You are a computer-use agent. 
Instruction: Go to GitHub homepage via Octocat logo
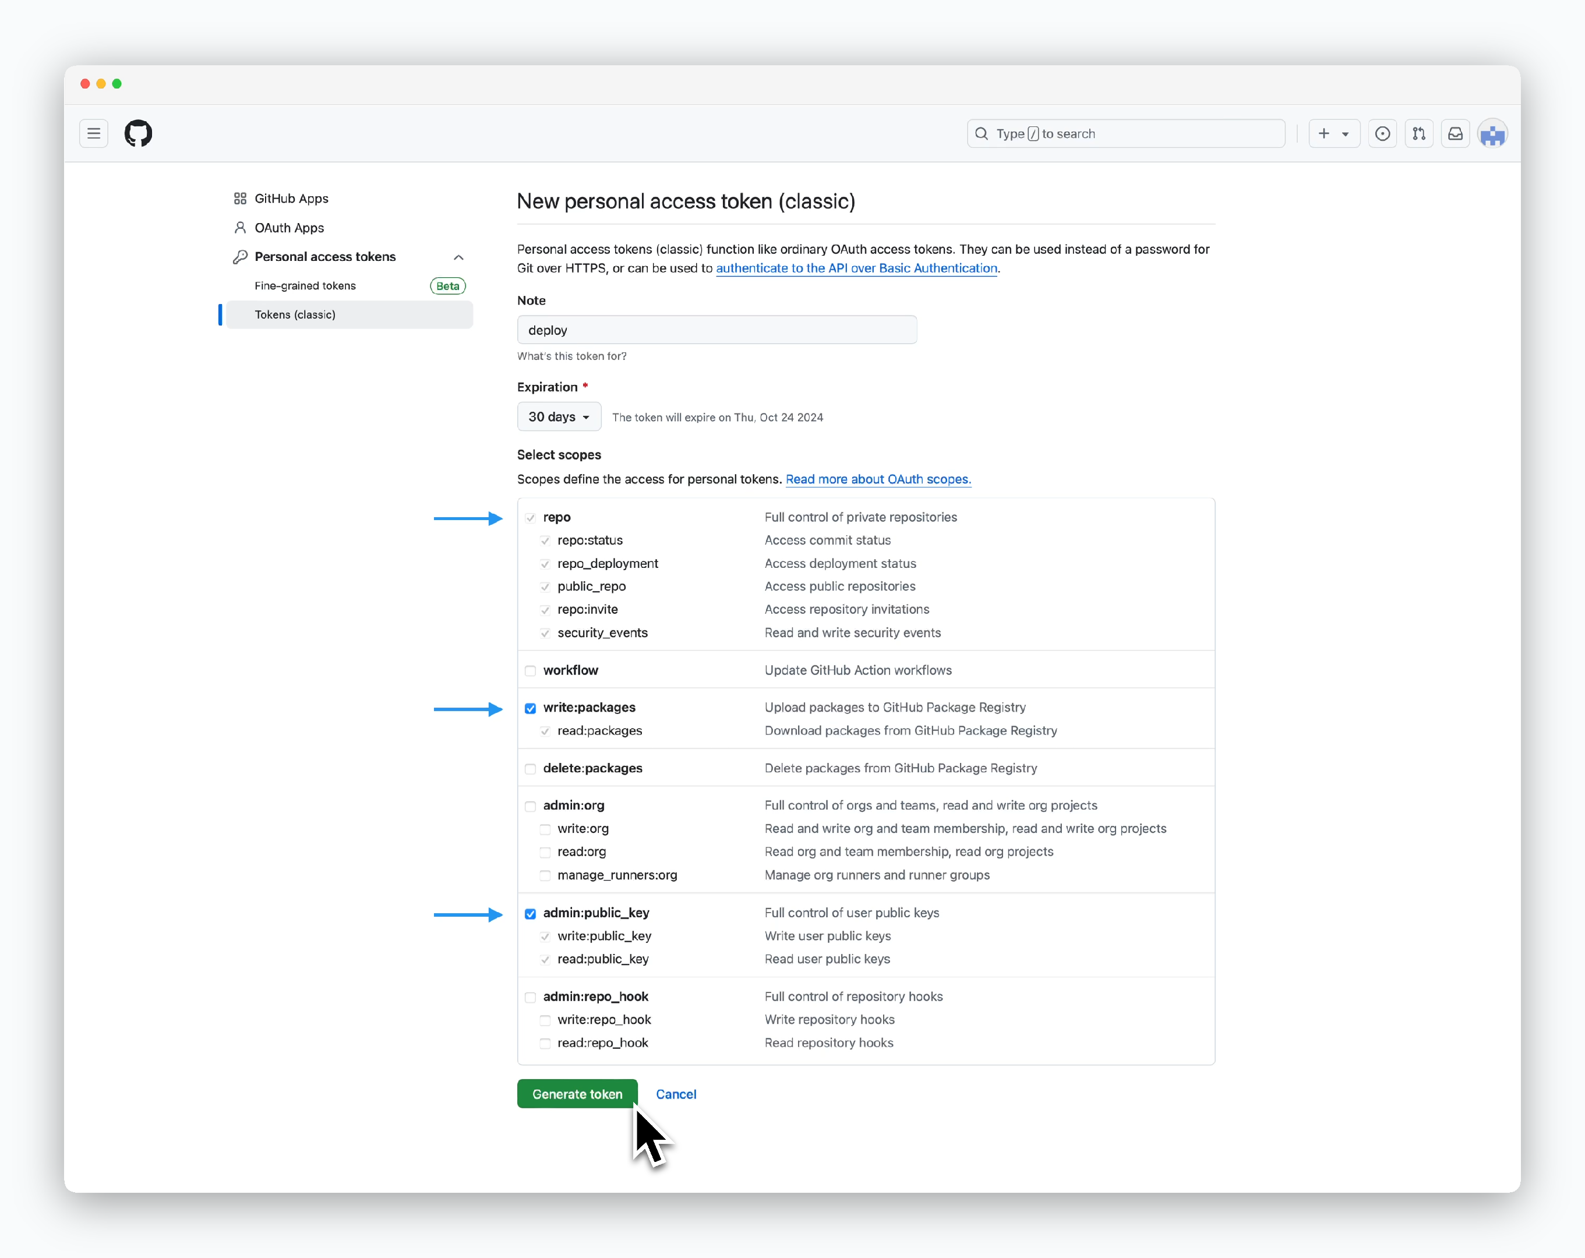138,134
